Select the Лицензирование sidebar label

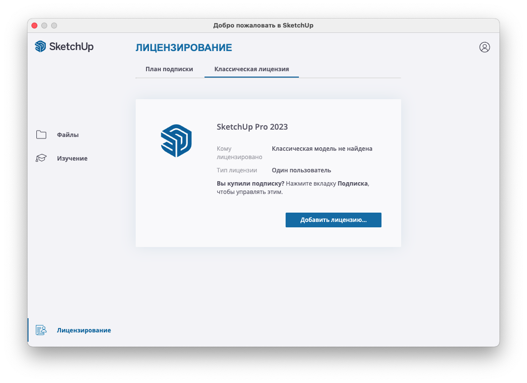[x=84, y=330]
